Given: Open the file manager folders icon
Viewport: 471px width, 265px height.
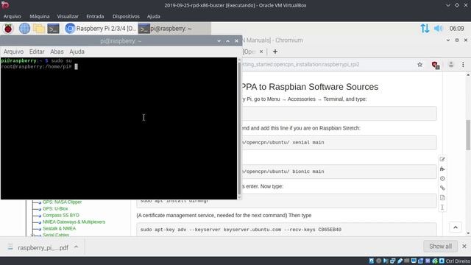Looking at the screenshot, I should (x=39, y=29).
